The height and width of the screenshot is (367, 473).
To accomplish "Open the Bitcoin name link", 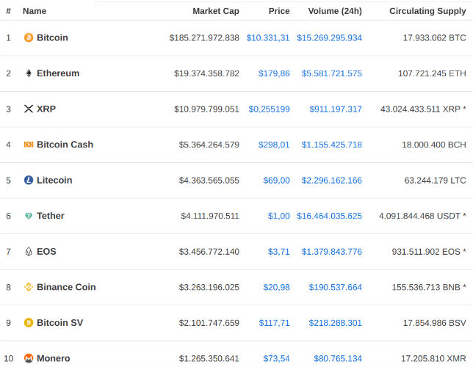I will point(52,37).
